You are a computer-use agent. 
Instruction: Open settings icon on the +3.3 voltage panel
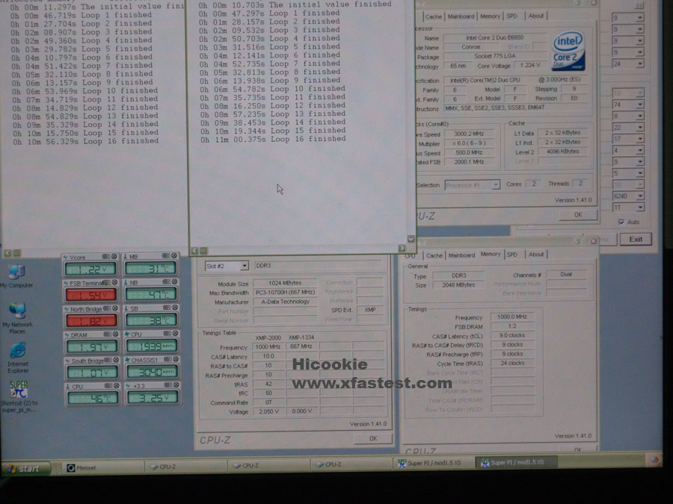point(168,385)
